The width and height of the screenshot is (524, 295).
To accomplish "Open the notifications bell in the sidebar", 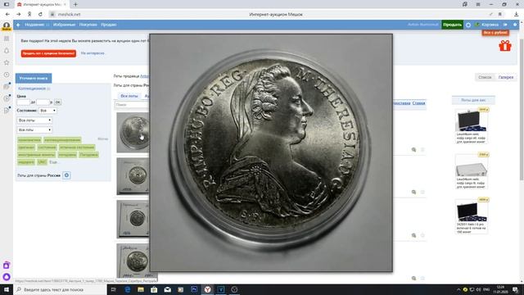I will point(7,51).
